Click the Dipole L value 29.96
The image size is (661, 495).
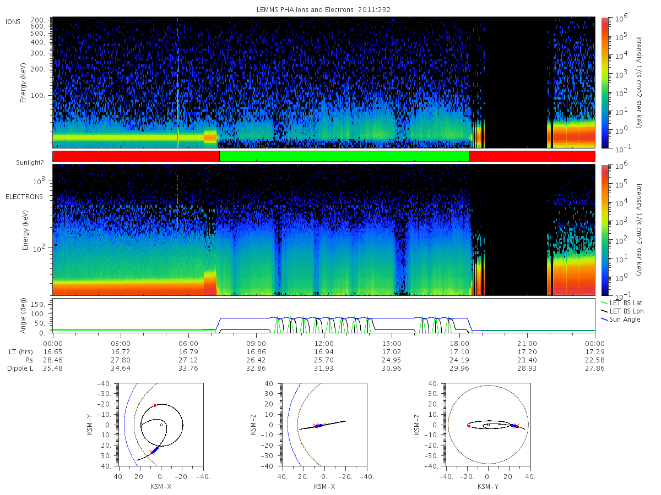[x=459, y=369]
